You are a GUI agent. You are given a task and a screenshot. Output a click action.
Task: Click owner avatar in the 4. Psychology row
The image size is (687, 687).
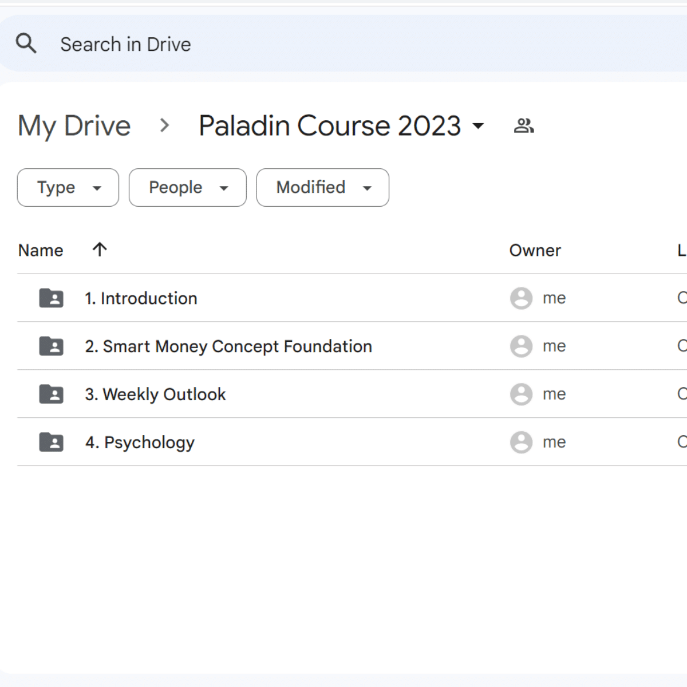pos(521,443)
